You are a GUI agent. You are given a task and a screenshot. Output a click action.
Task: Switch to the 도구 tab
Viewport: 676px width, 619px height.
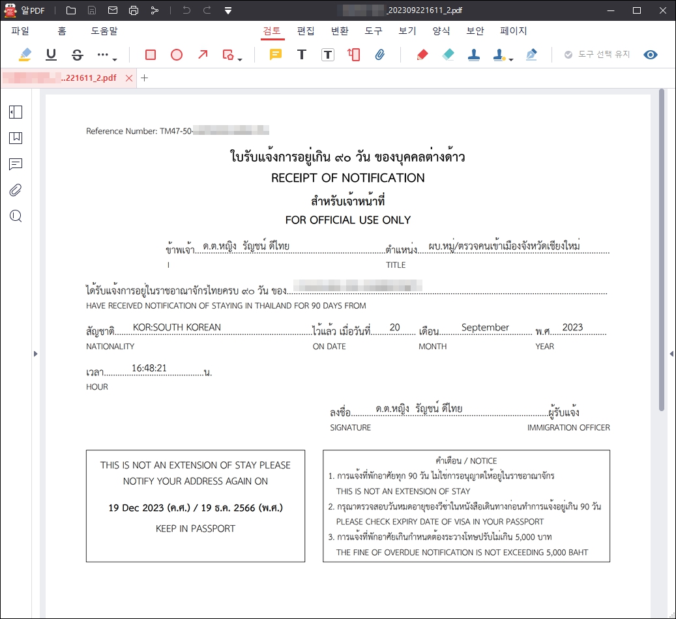point(374,31)
